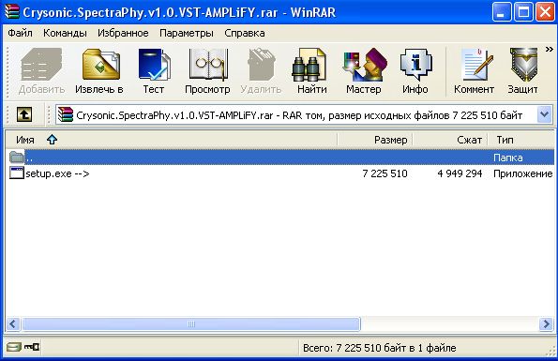Image resolution: width=558 pixels, height=361 pixels.
Task: Click the 4 949 294 packed size value
Action: 460,173
